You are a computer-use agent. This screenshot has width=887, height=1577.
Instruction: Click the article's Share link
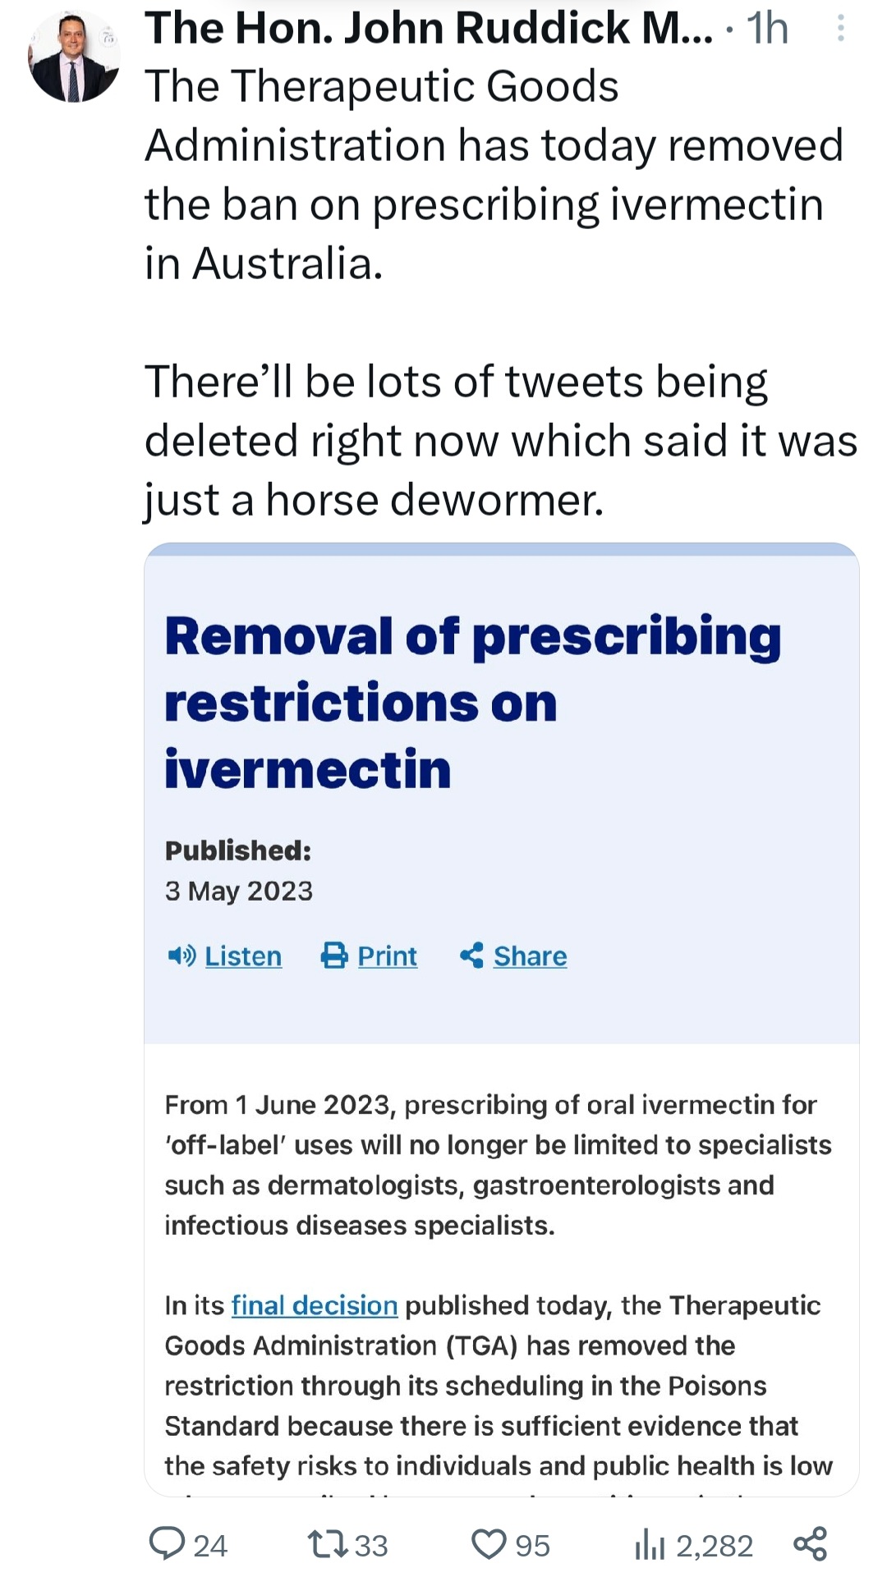(x=530, y=956)
